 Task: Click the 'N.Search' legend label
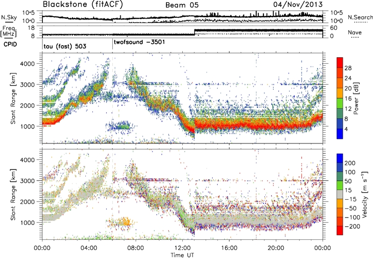[x=360, y=17]
